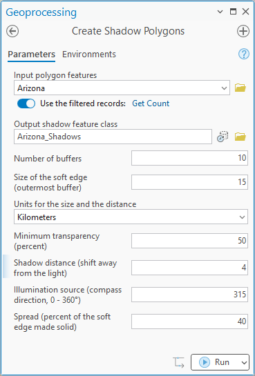Viewport: 255px width, 376px height.
Task: Click the output dataset options icon beside Arizona_Shadows
Action: click(x=223, y=137)
